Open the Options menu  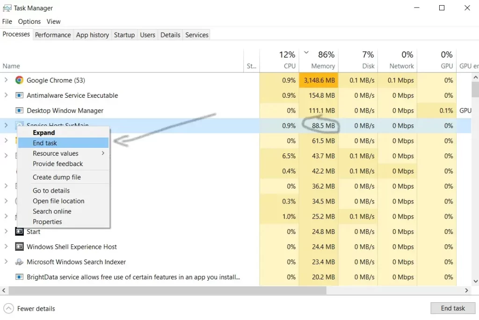(29, 22)
